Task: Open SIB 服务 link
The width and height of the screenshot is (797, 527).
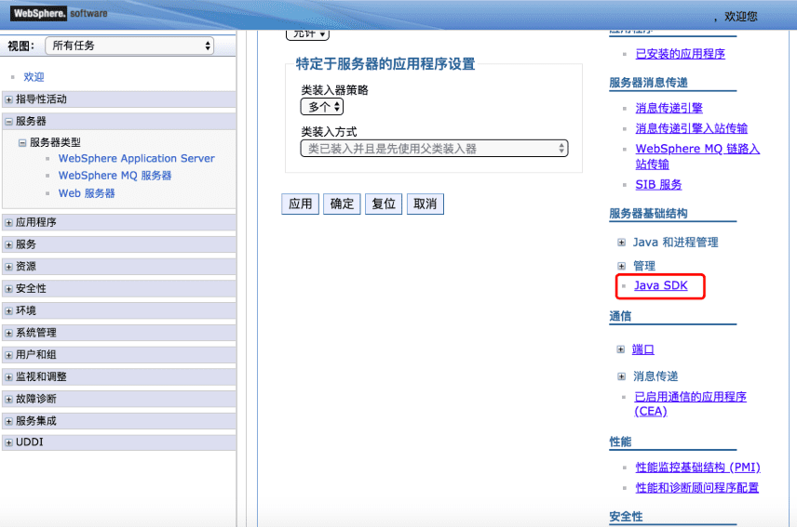Action: [x=658, y=185]
